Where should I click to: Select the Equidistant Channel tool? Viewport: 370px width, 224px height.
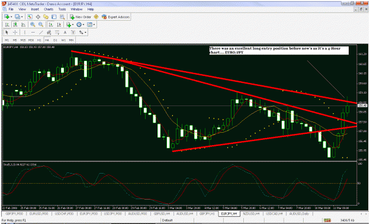tap(49, 33)
